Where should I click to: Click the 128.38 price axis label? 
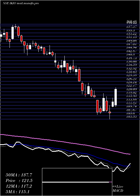click(131, 75)
